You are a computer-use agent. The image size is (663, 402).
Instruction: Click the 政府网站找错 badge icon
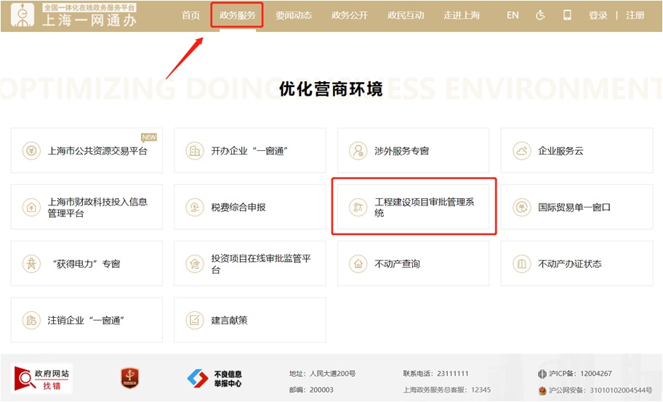(x=42, y=378)
